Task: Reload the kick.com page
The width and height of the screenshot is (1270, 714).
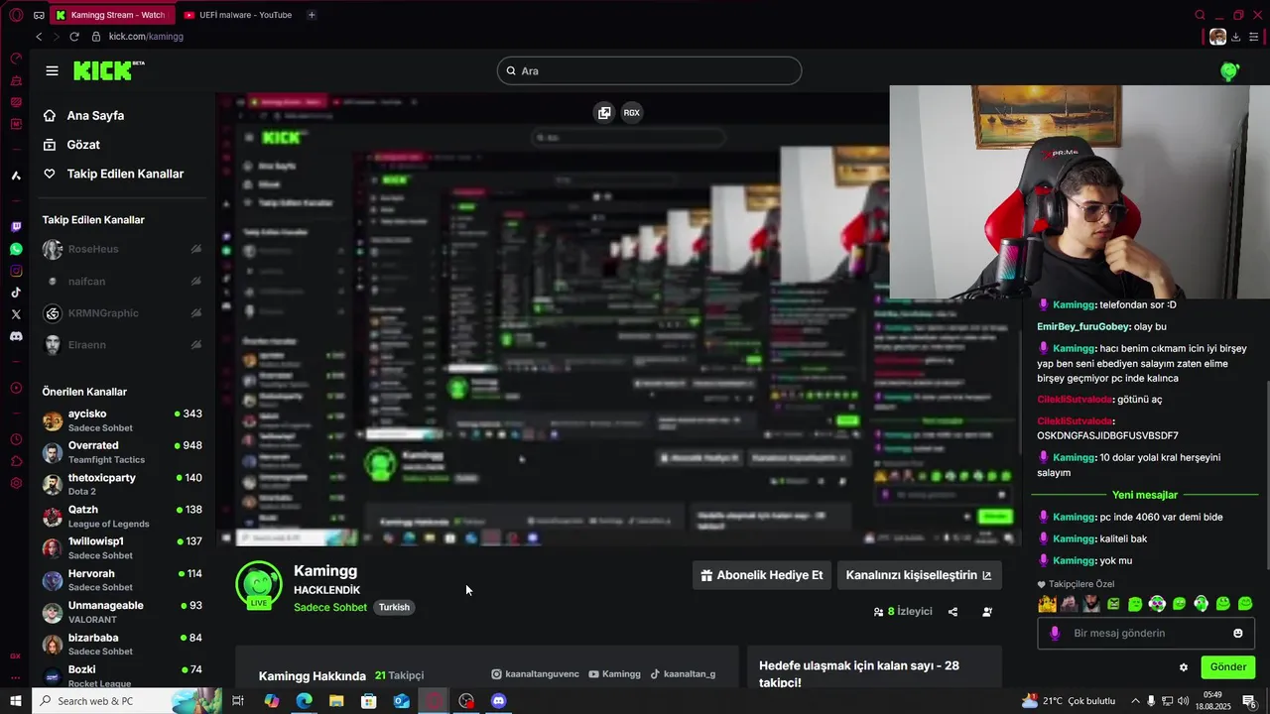Action: tap(73, 37)
